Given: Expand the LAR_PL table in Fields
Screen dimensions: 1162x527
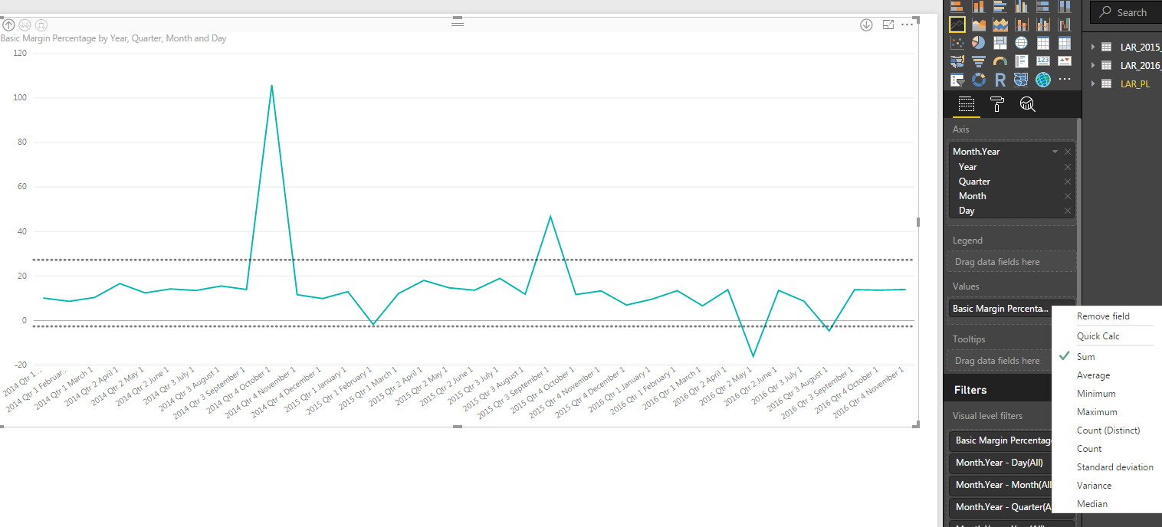Looking at the screenshot, I should coord(1093,83).
